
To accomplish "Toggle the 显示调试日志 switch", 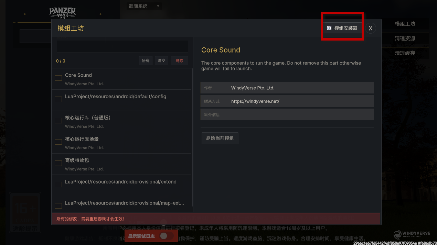I will [167, 236].
